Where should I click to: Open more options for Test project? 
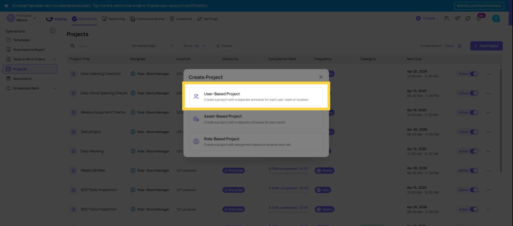click(488, 132)
